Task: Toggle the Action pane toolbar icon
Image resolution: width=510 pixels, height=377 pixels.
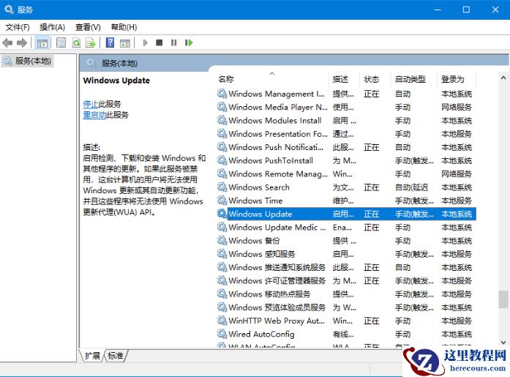Action: coord(125,42)
